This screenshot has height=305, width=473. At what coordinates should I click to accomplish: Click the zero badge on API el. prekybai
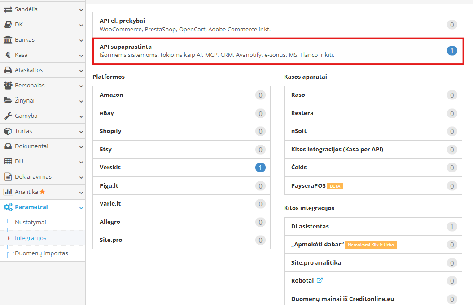click(x=452, y=25)
